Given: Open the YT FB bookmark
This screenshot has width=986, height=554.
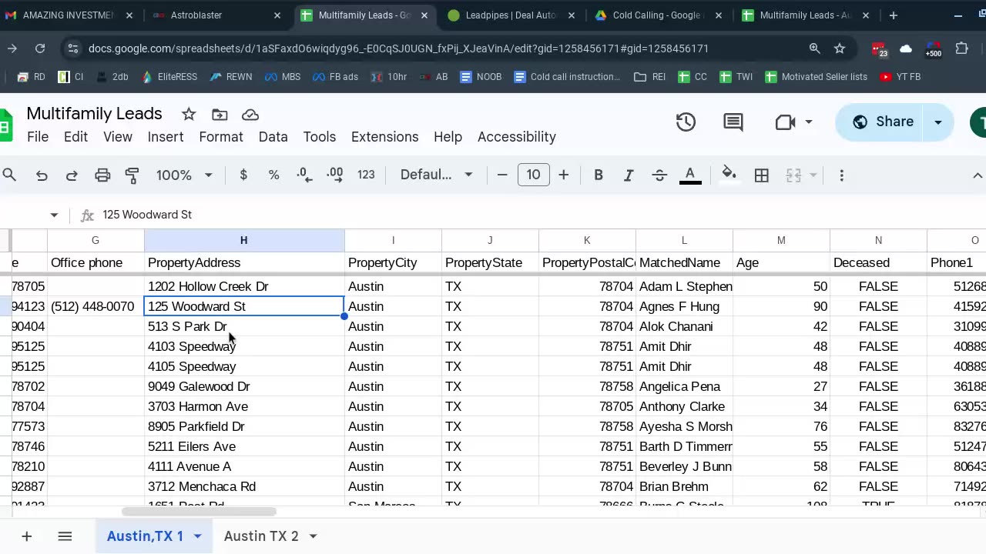Looking at the screenshot, I should pos(900,77).
